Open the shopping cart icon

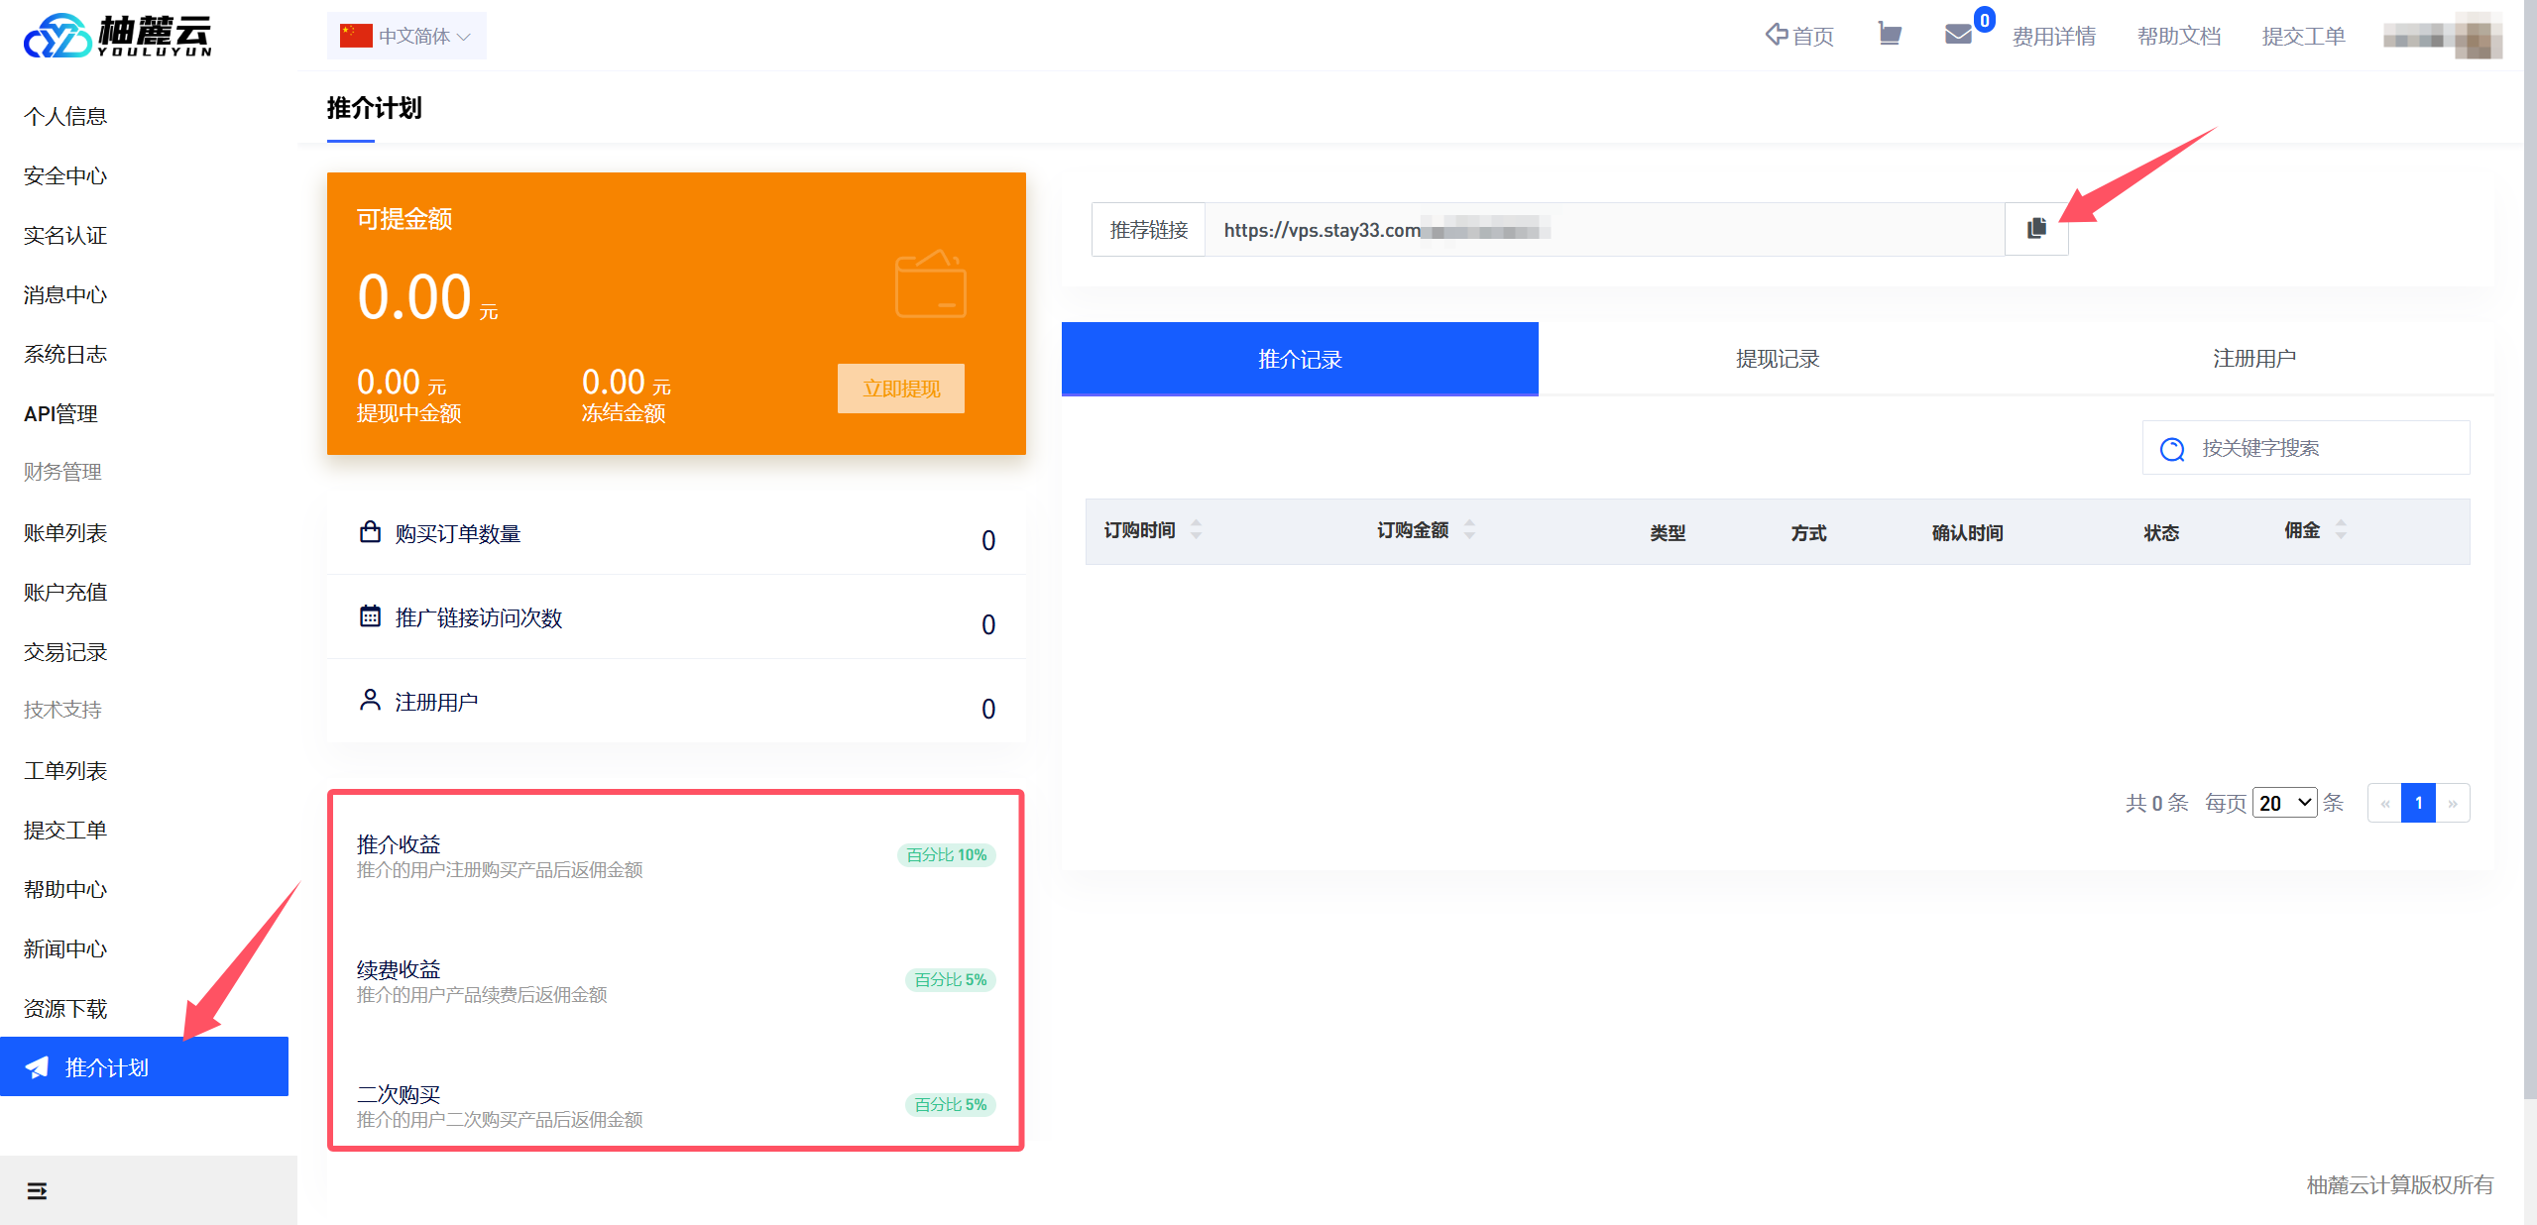(1890, 35)
